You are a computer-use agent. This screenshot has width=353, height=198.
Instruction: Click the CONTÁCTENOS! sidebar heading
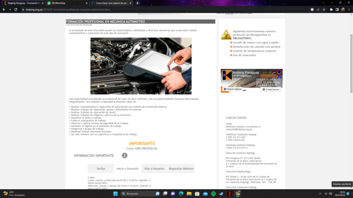(x=236, y=118)
